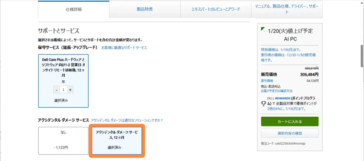Select アクシデンタル ダメージ サービス 12ヶ月 option

pos(117,140)
